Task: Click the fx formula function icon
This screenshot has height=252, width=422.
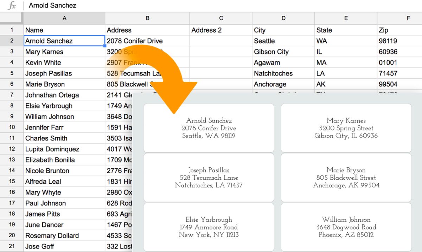Action: tap(12, 5)
